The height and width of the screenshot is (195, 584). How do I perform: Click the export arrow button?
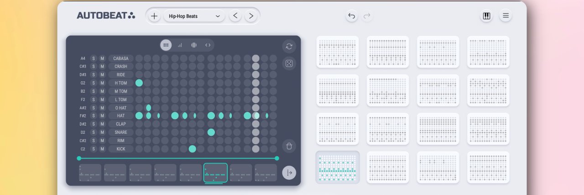point(289,173)
